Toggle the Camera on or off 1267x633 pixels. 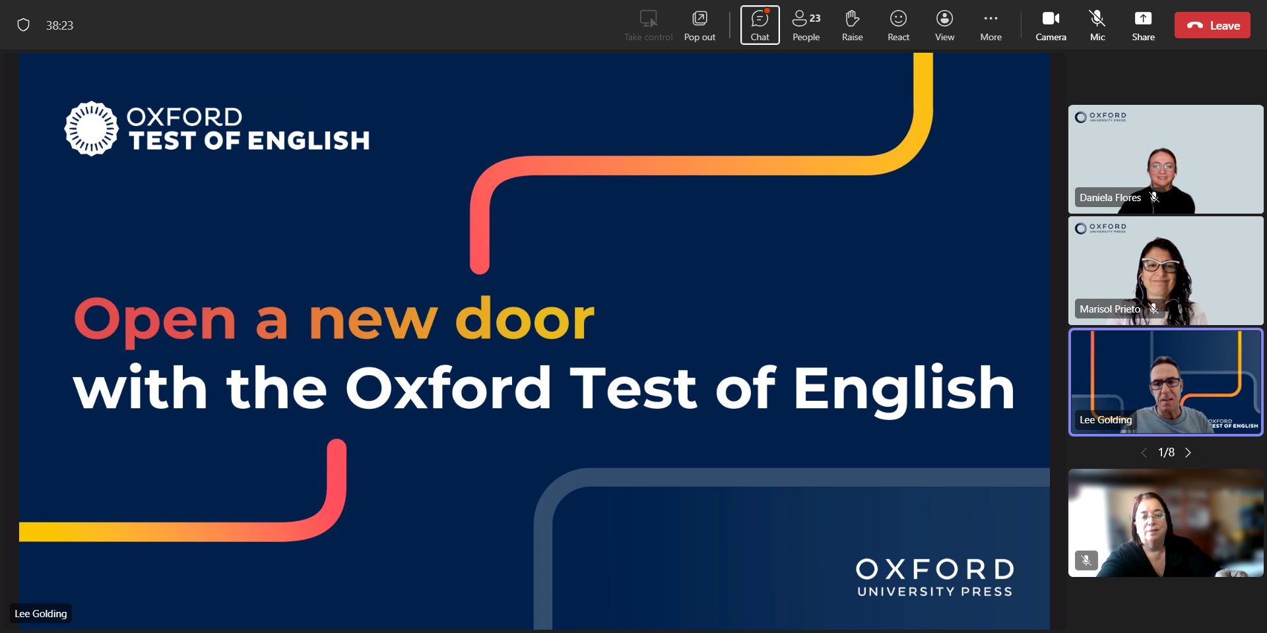pos(1051,25)
